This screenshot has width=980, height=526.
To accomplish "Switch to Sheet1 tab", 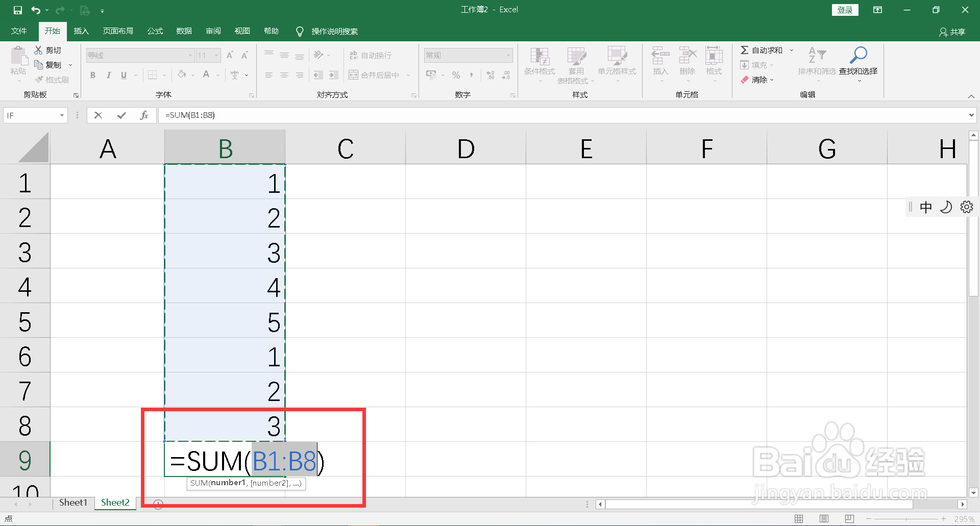I will click(x=73, y=503).
